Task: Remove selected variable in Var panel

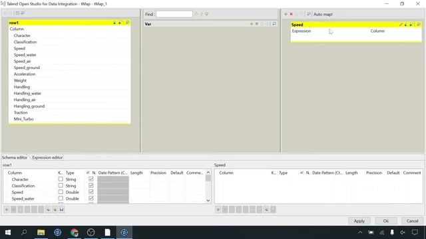Action: click(x=256, y=24)
